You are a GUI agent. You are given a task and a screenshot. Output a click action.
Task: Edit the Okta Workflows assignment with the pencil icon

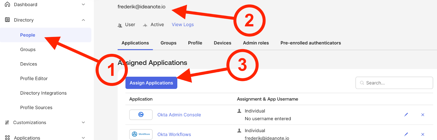click(406, 134)
